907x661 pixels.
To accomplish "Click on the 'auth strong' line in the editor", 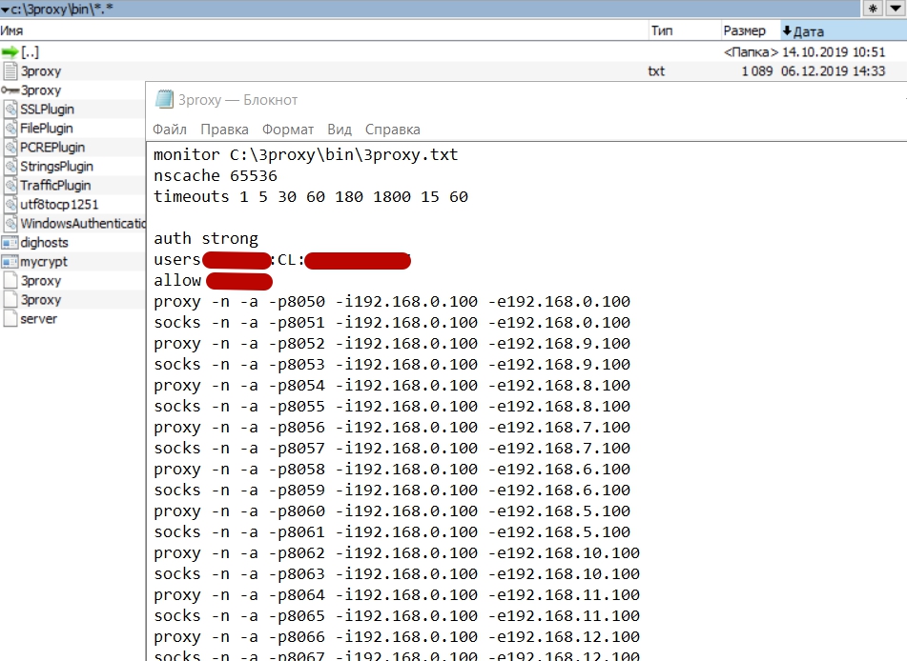I will 206,239.
